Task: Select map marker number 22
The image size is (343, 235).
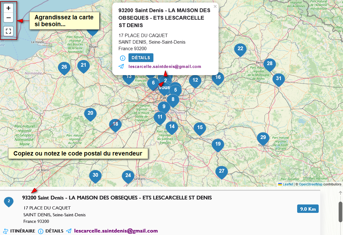Action: (240, 49)
